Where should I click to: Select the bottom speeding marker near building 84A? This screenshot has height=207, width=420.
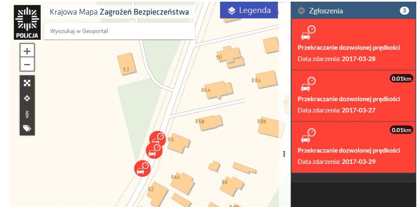pyautogui.click(x=142, y=168)
